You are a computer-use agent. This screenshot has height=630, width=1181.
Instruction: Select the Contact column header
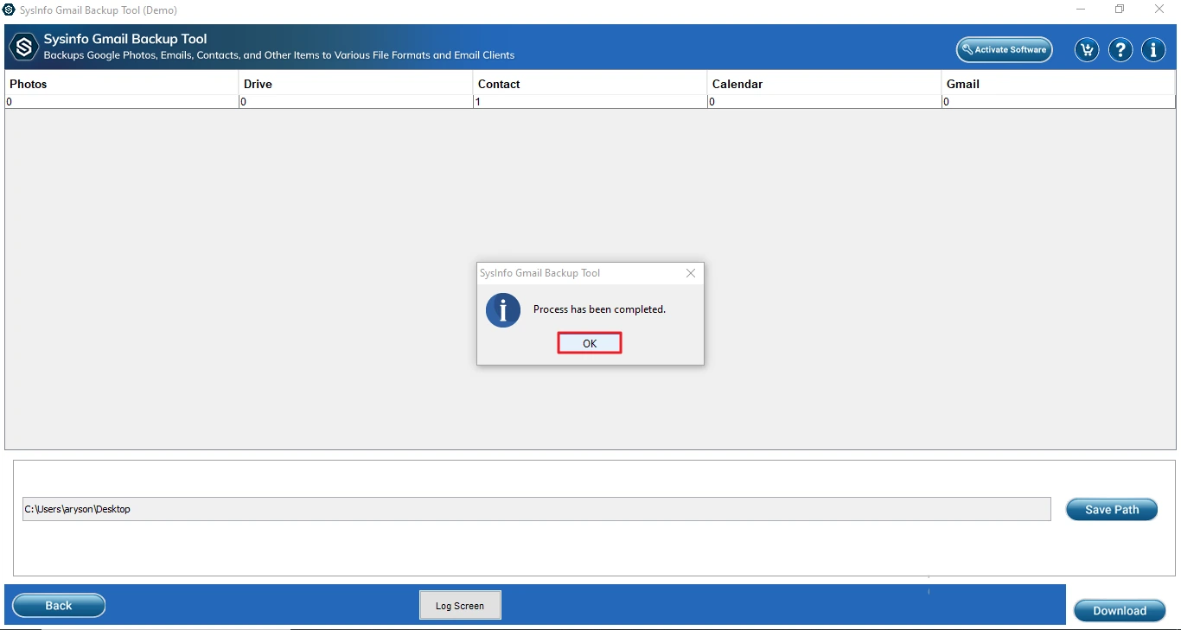coord(590,84)
